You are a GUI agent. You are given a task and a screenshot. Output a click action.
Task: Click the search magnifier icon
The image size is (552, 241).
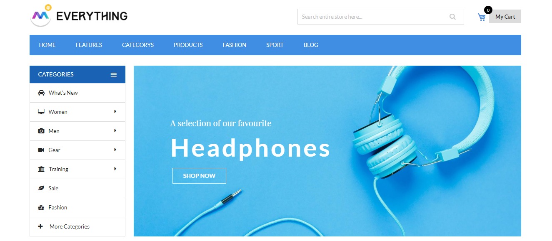[x=452, y=17]
